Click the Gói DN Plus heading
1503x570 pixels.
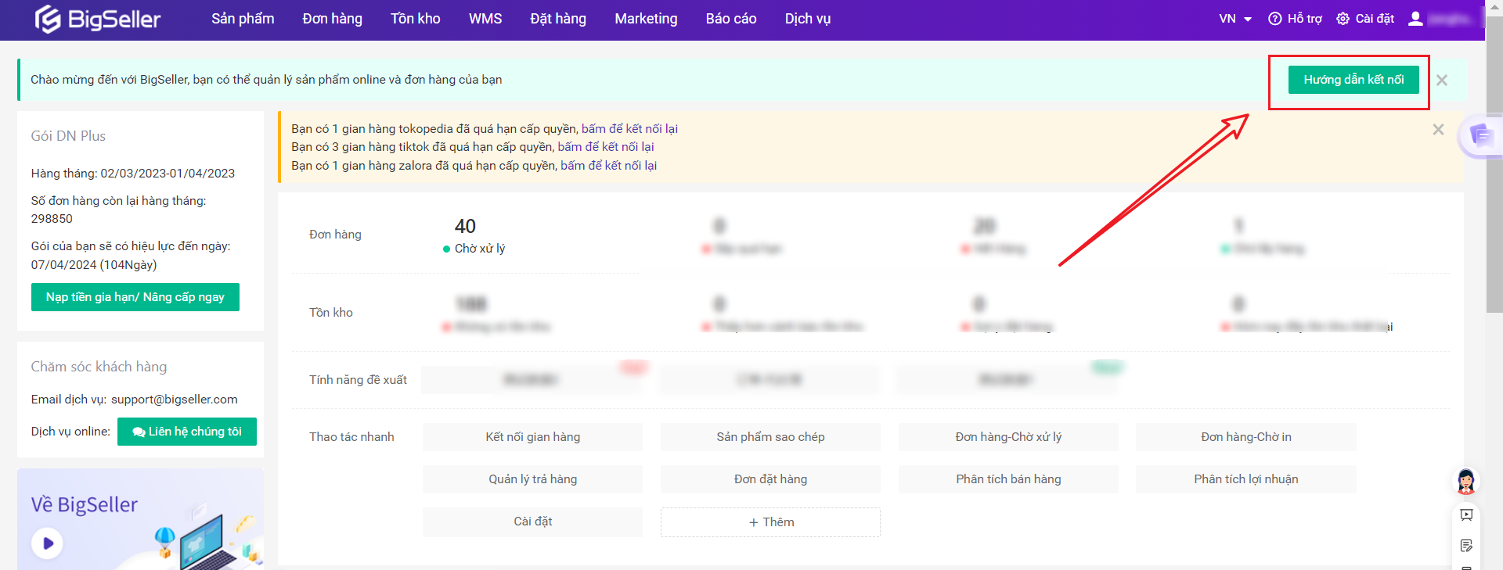tap(68, 136)
